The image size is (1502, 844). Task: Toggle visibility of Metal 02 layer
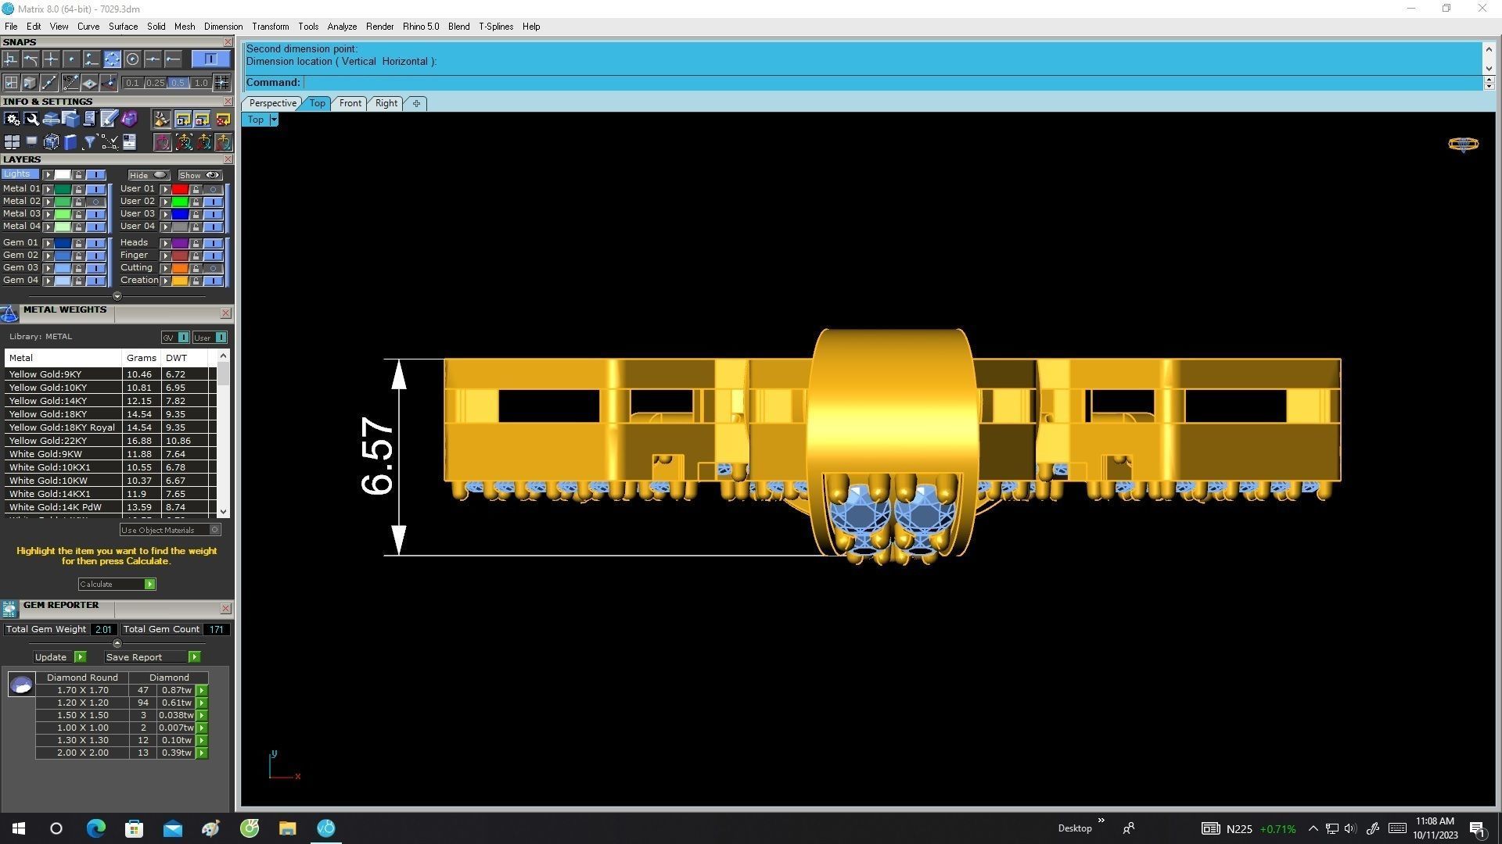[x=95, y=202]
